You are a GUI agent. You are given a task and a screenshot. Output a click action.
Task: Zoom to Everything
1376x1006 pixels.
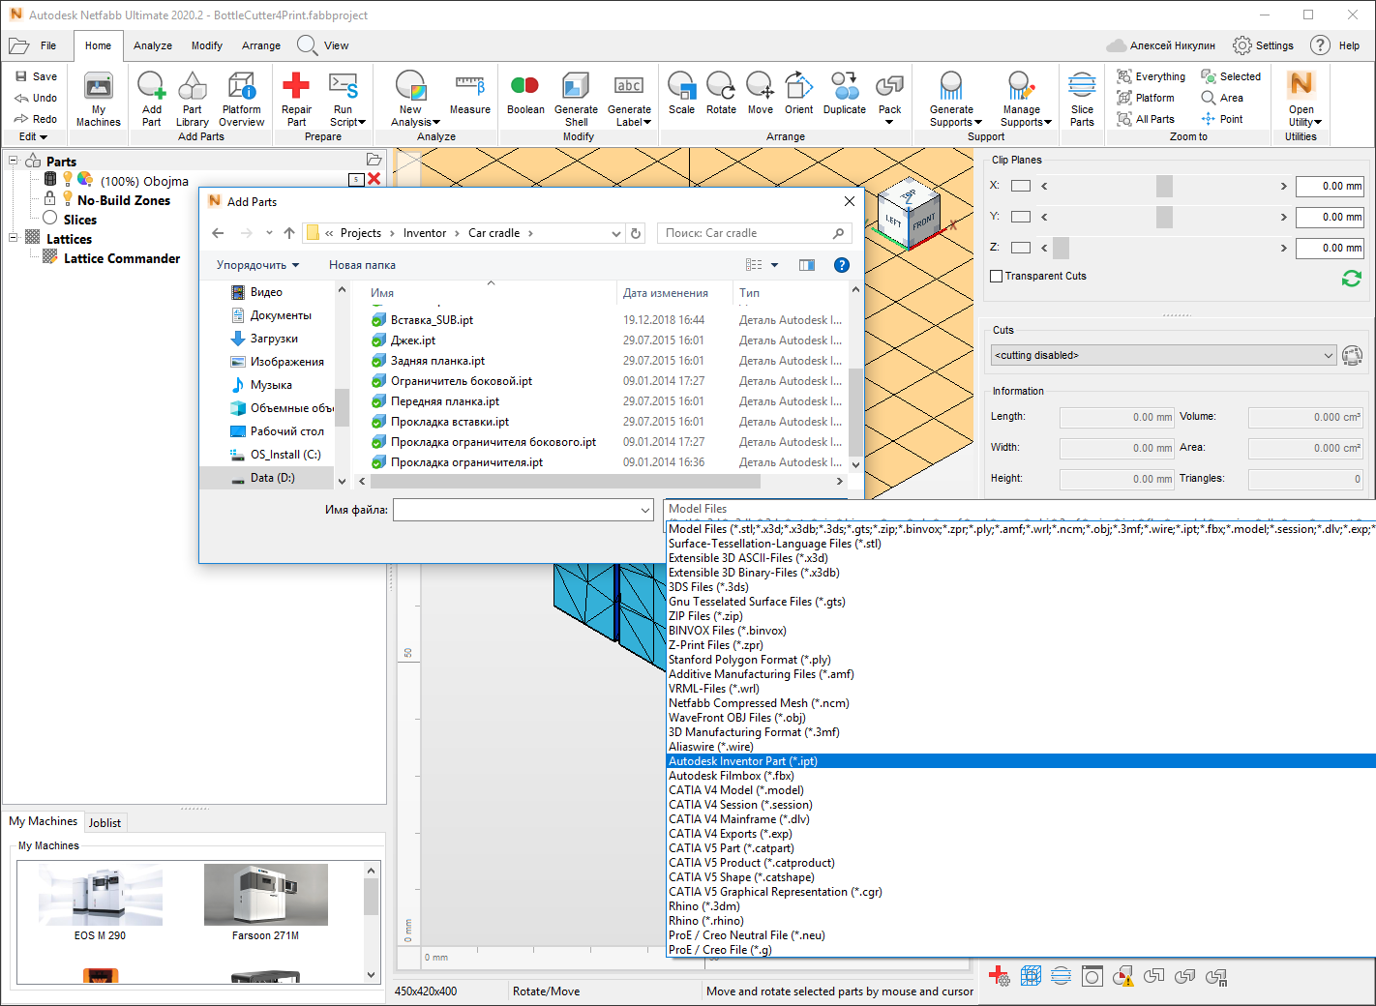point(1151,76)
